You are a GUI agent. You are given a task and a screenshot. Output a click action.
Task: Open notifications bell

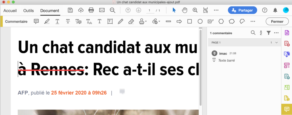[x=275, y=11]
